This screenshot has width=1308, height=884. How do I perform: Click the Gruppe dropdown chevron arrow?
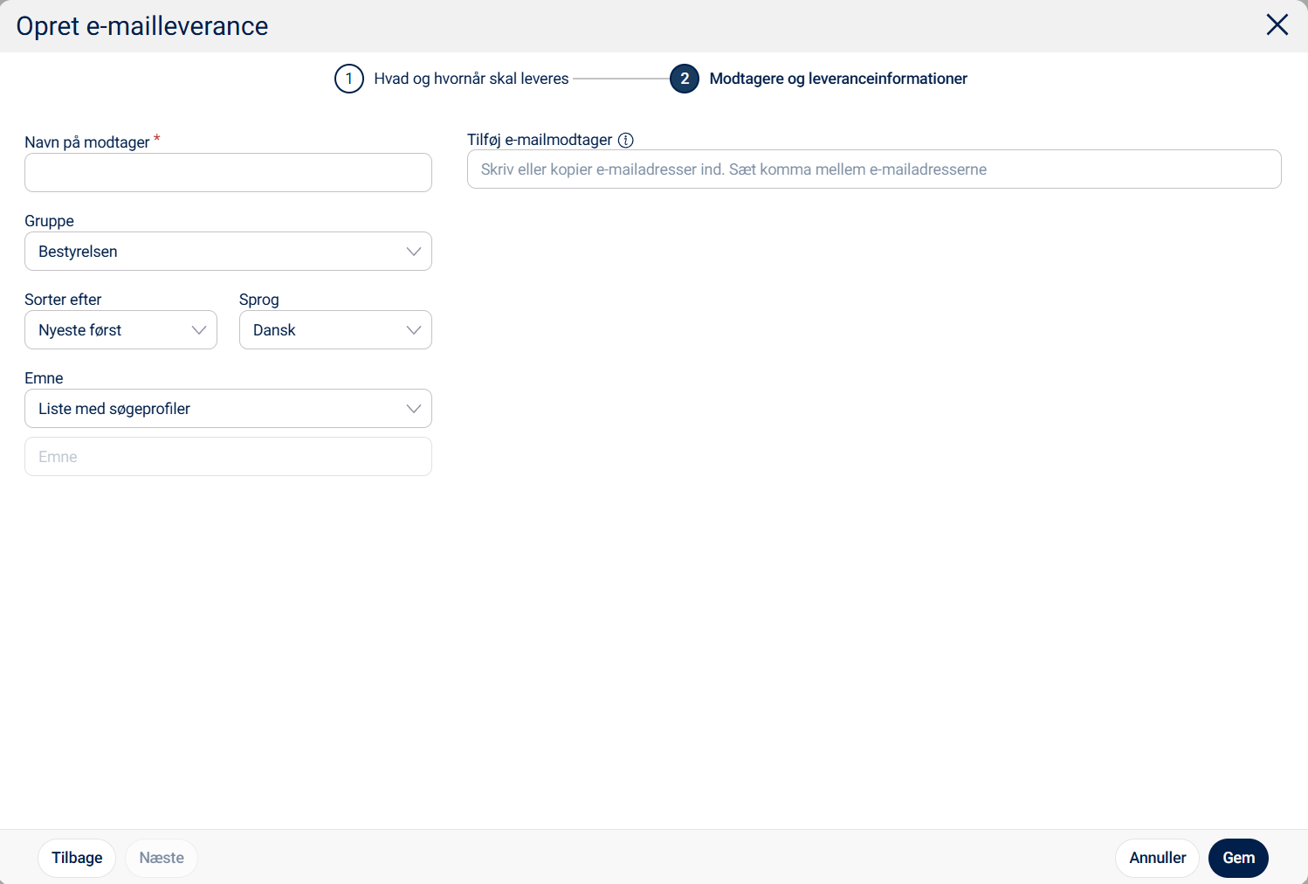tap(414, 252)
